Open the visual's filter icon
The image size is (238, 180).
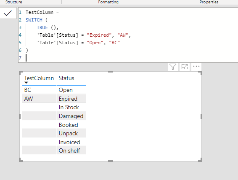(173, 67)
